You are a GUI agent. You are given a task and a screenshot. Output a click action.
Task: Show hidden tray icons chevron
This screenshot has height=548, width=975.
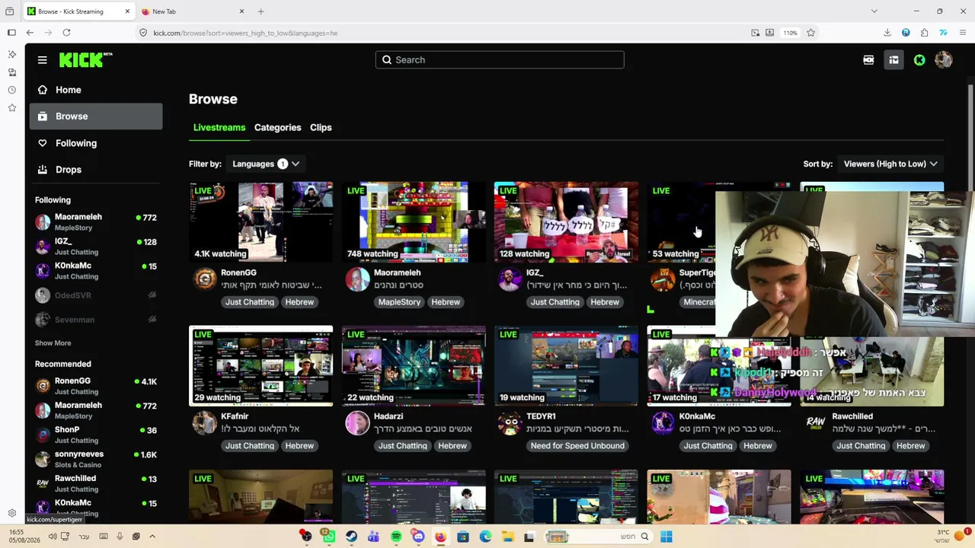tap(152, 537)
